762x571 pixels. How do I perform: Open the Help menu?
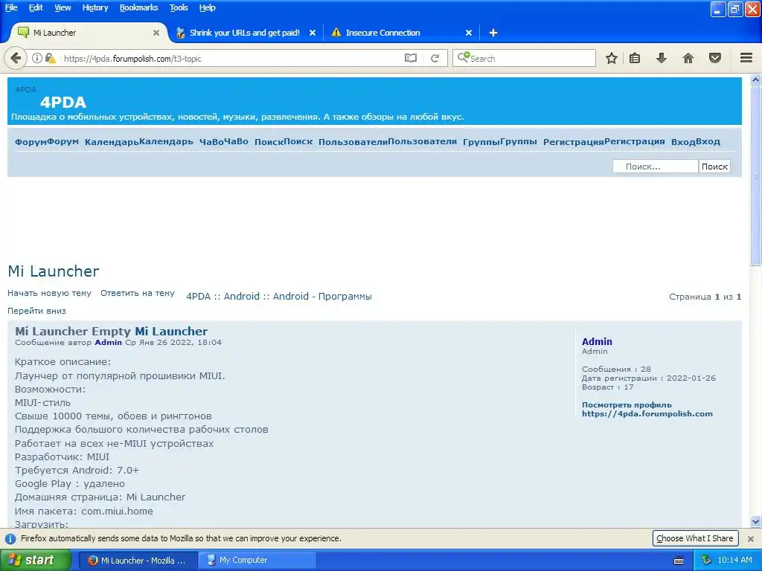tap(207, 7)
